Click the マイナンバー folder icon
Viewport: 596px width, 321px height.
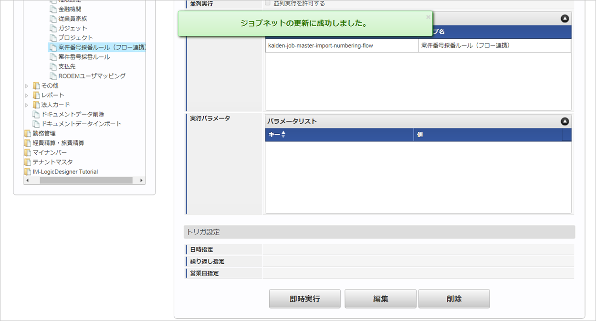[x=28, y=152]
